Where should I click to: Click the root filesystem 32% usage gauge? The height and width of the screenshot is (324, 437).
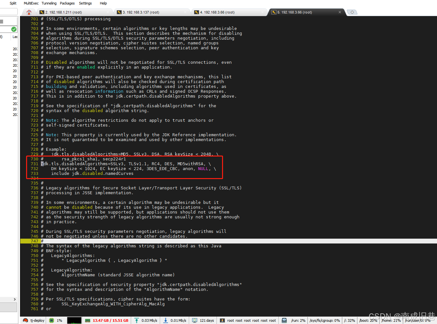[349, 320]
